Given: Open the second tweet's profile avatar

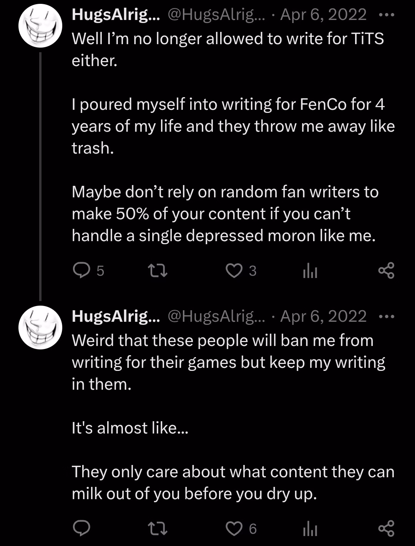Looking at the screenshot, I should (x=40, y=328).
